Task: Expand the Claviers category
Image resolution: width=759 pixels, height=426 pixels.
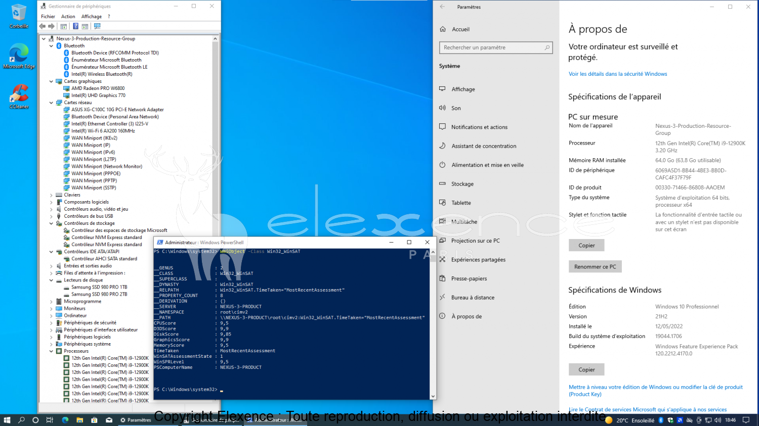Action: (51, 195)
